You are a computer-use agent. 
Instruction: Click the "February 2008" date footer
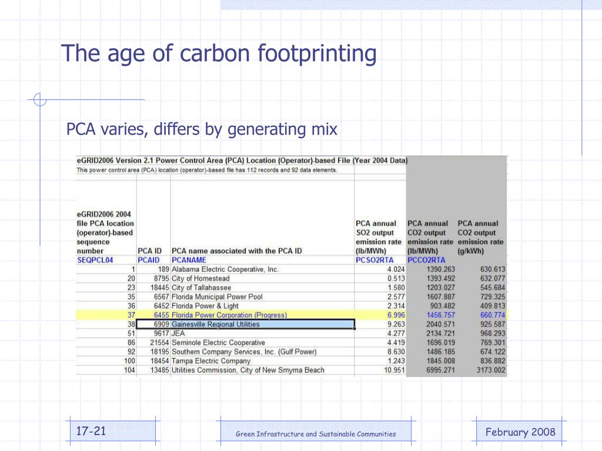[520, 432]
